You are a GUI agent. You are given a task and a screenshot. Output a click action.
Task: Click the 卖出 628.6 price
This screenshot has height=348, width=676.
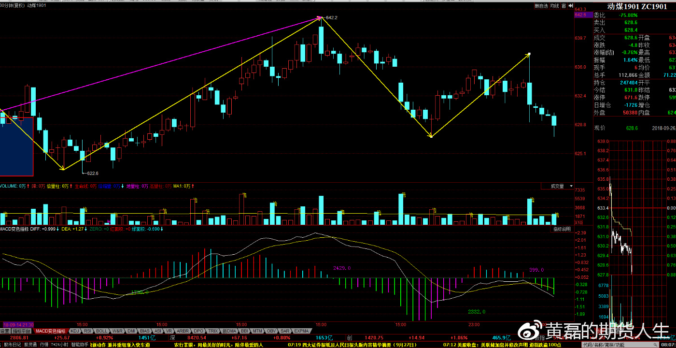[x=631, y=22]
